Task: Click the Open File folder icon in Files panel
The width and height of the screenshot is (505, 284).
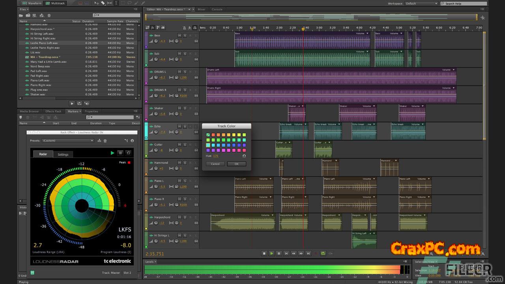Action: pos(21,15)
